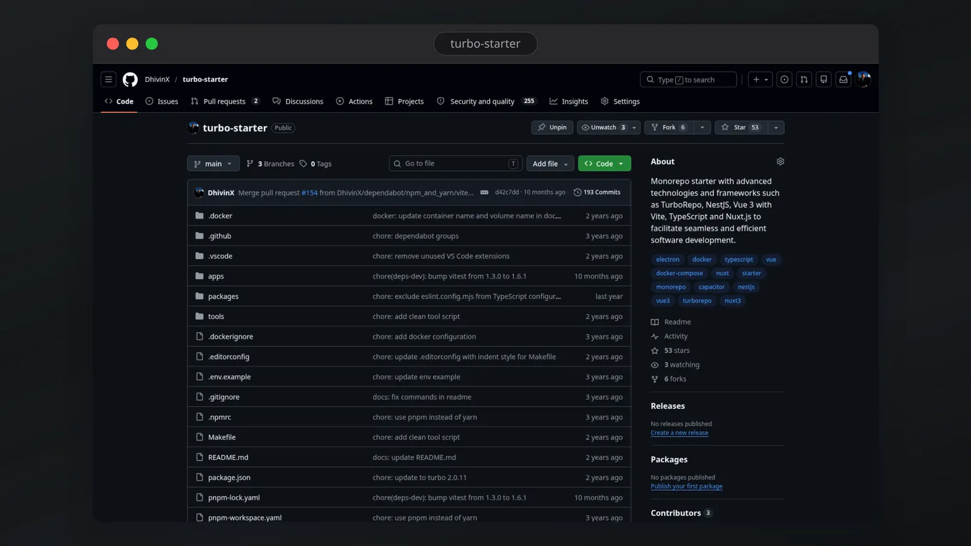Click Publish your first package link
Image resolution: width=971 pixels, height=546 pixels.
[686, 487]
